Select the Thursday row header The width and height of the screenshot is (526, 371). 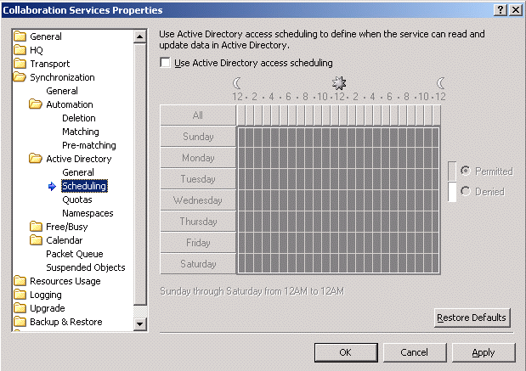[x=198, y=222]
